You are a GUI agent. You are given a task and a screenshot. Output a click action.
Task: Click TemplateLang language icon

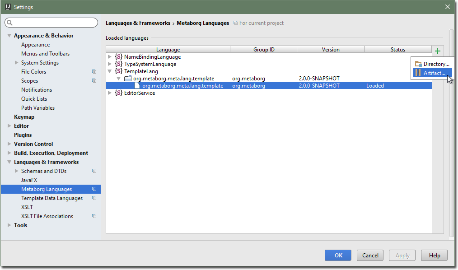point(119,71)
